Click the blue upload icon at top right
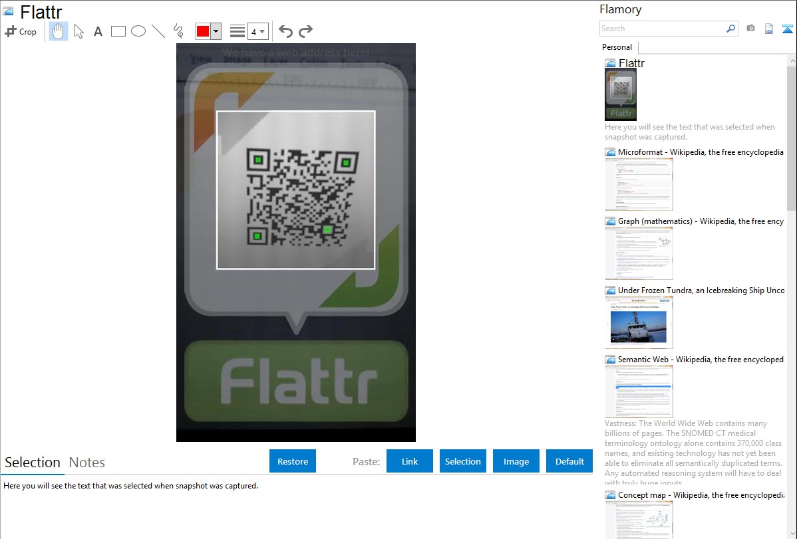The image size is (797, 539). (787, 29)
